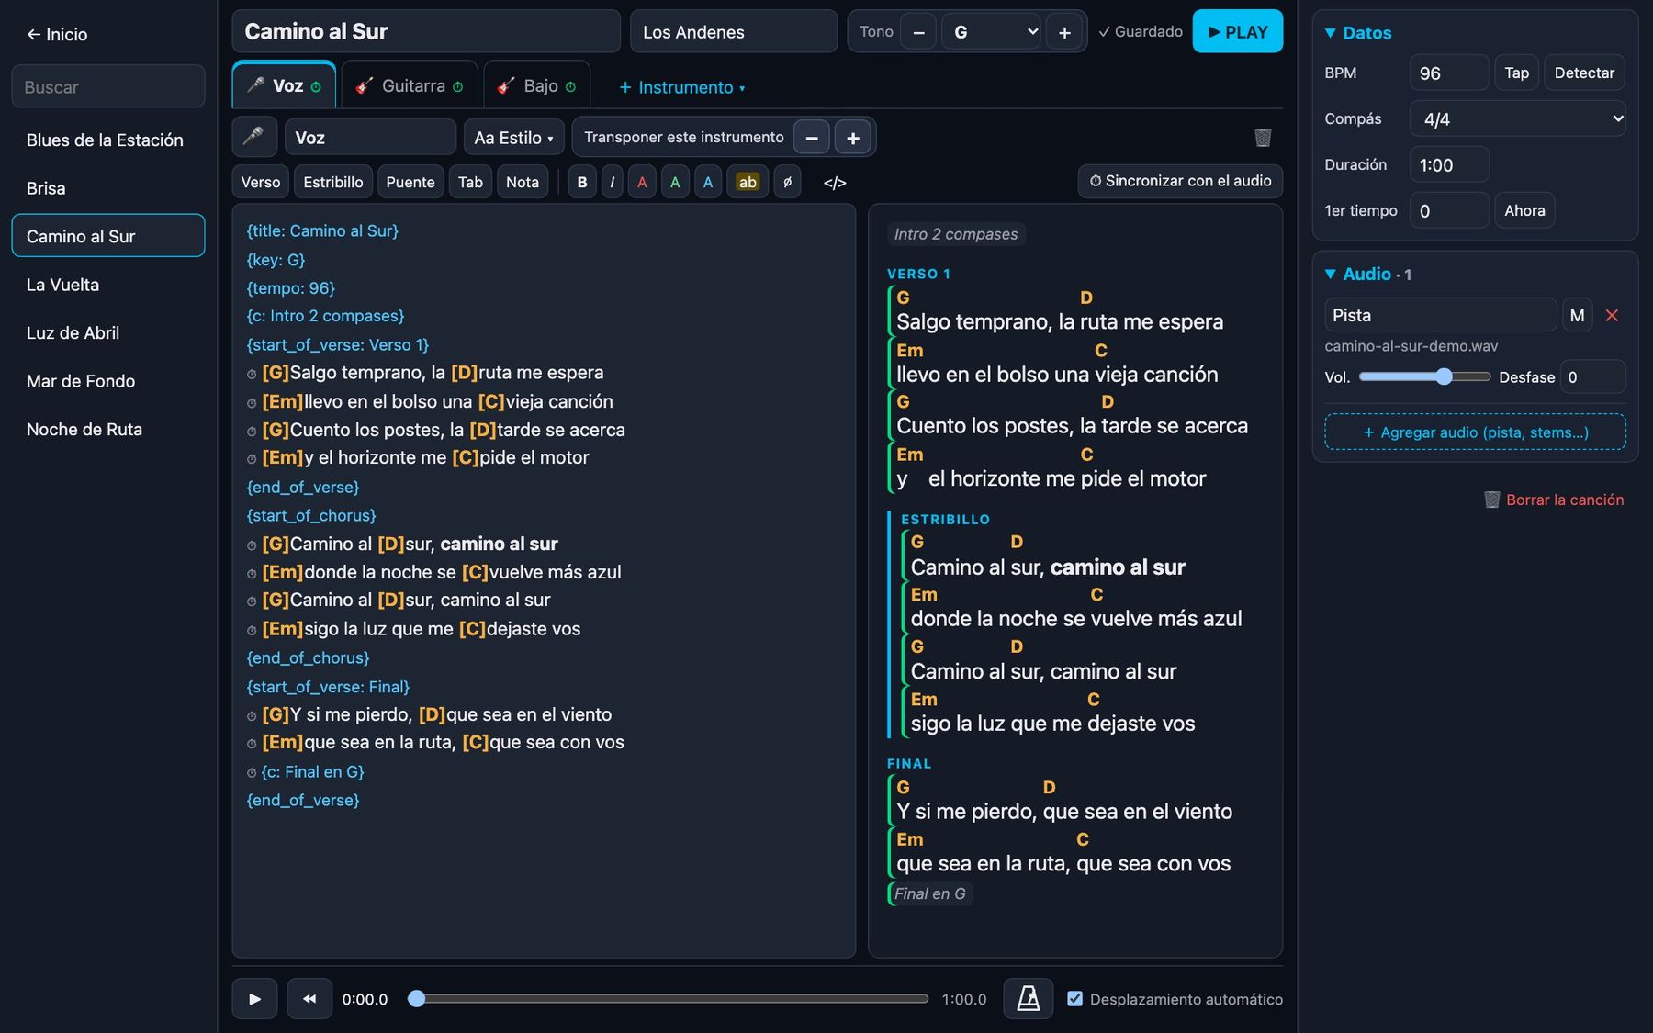Switch to the Bajo tab
Screen dimensions: 1653x1033
coord(537,85)
